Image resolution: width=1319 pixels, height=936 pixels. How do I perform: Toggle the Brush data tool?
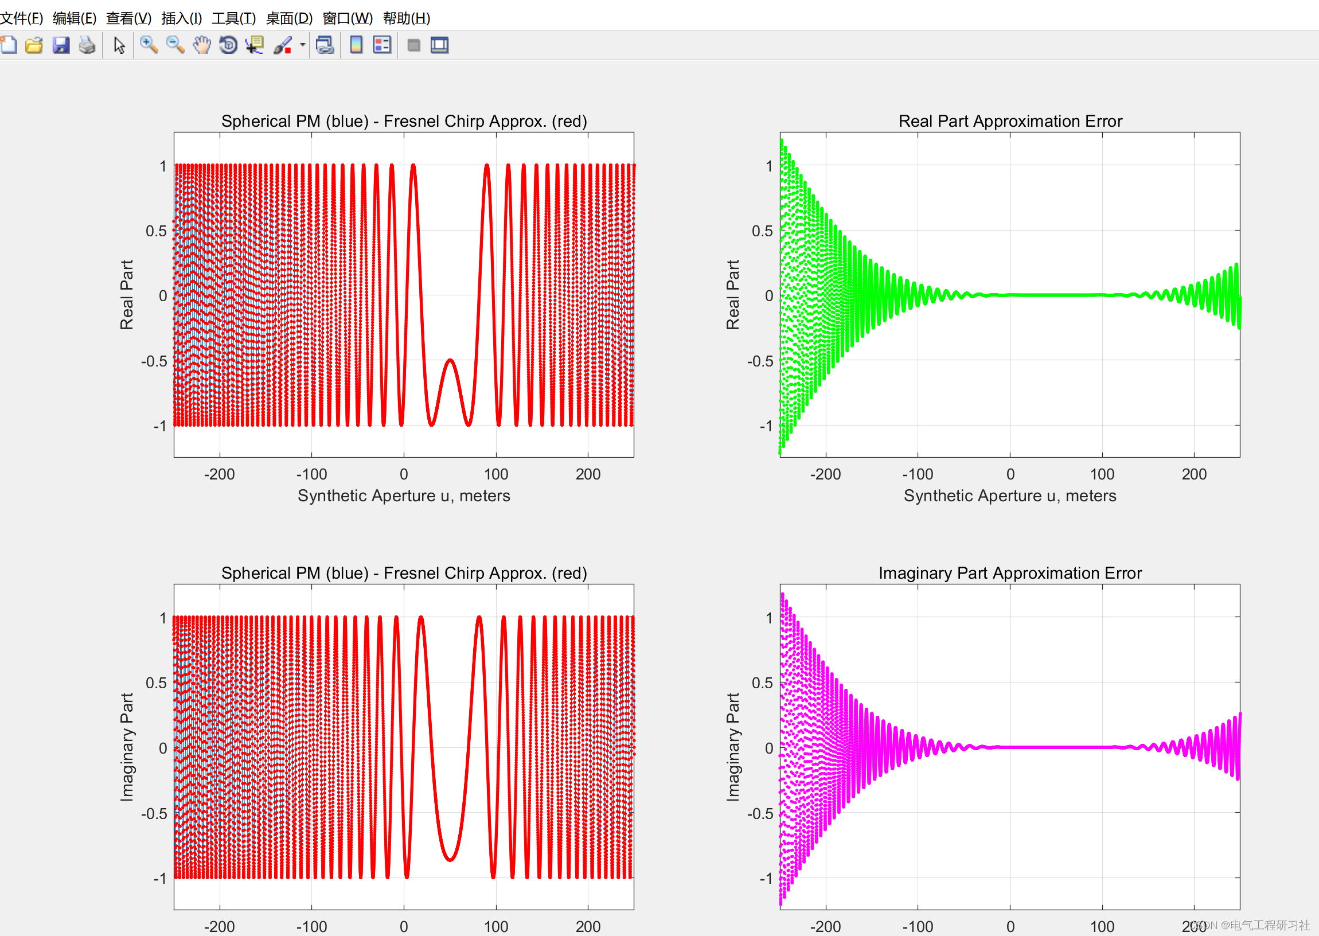tap(282, 45)
